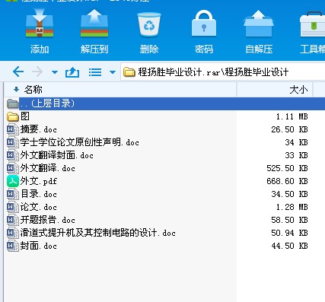Viewport: 325px width, 302px height.
Task: Click the 34.50 KB size value
Action: click(289, 194)
